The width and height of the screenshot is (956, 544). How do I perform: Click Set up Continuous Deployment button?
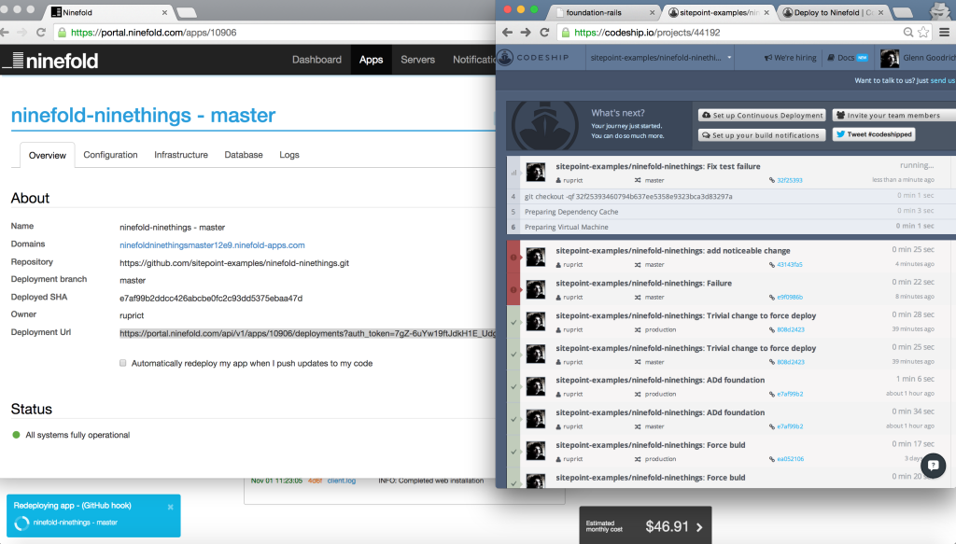(x=762, y=115)
